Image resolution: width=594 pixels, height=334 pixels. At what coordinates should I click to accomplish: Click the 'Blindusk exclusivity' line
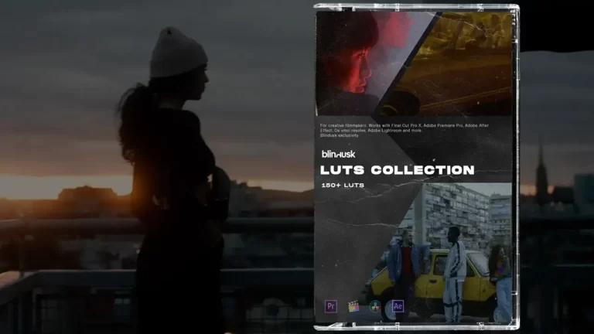tap(339, 135)
